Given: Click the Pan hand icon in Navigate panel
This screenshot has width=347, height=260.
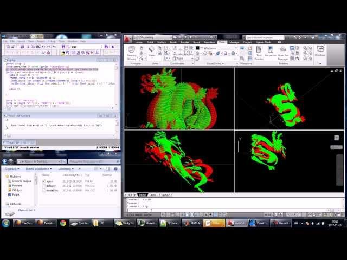Looking at the screenshot, I should pos(141,48).
